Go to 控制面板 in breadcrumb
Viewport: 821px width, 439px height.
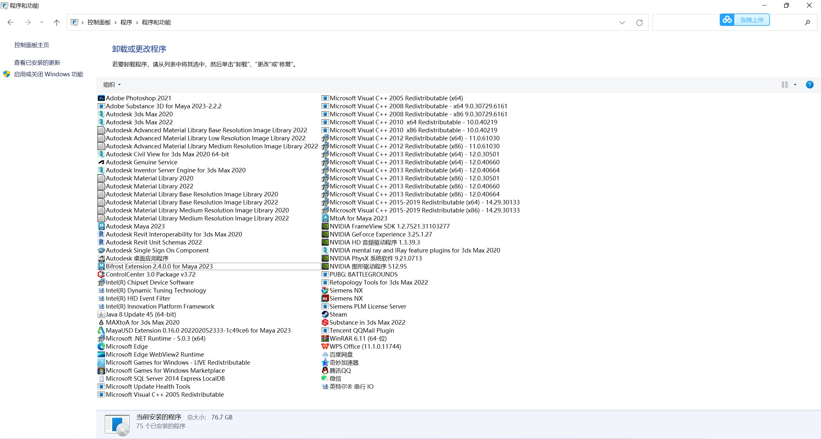click(99, 22)
